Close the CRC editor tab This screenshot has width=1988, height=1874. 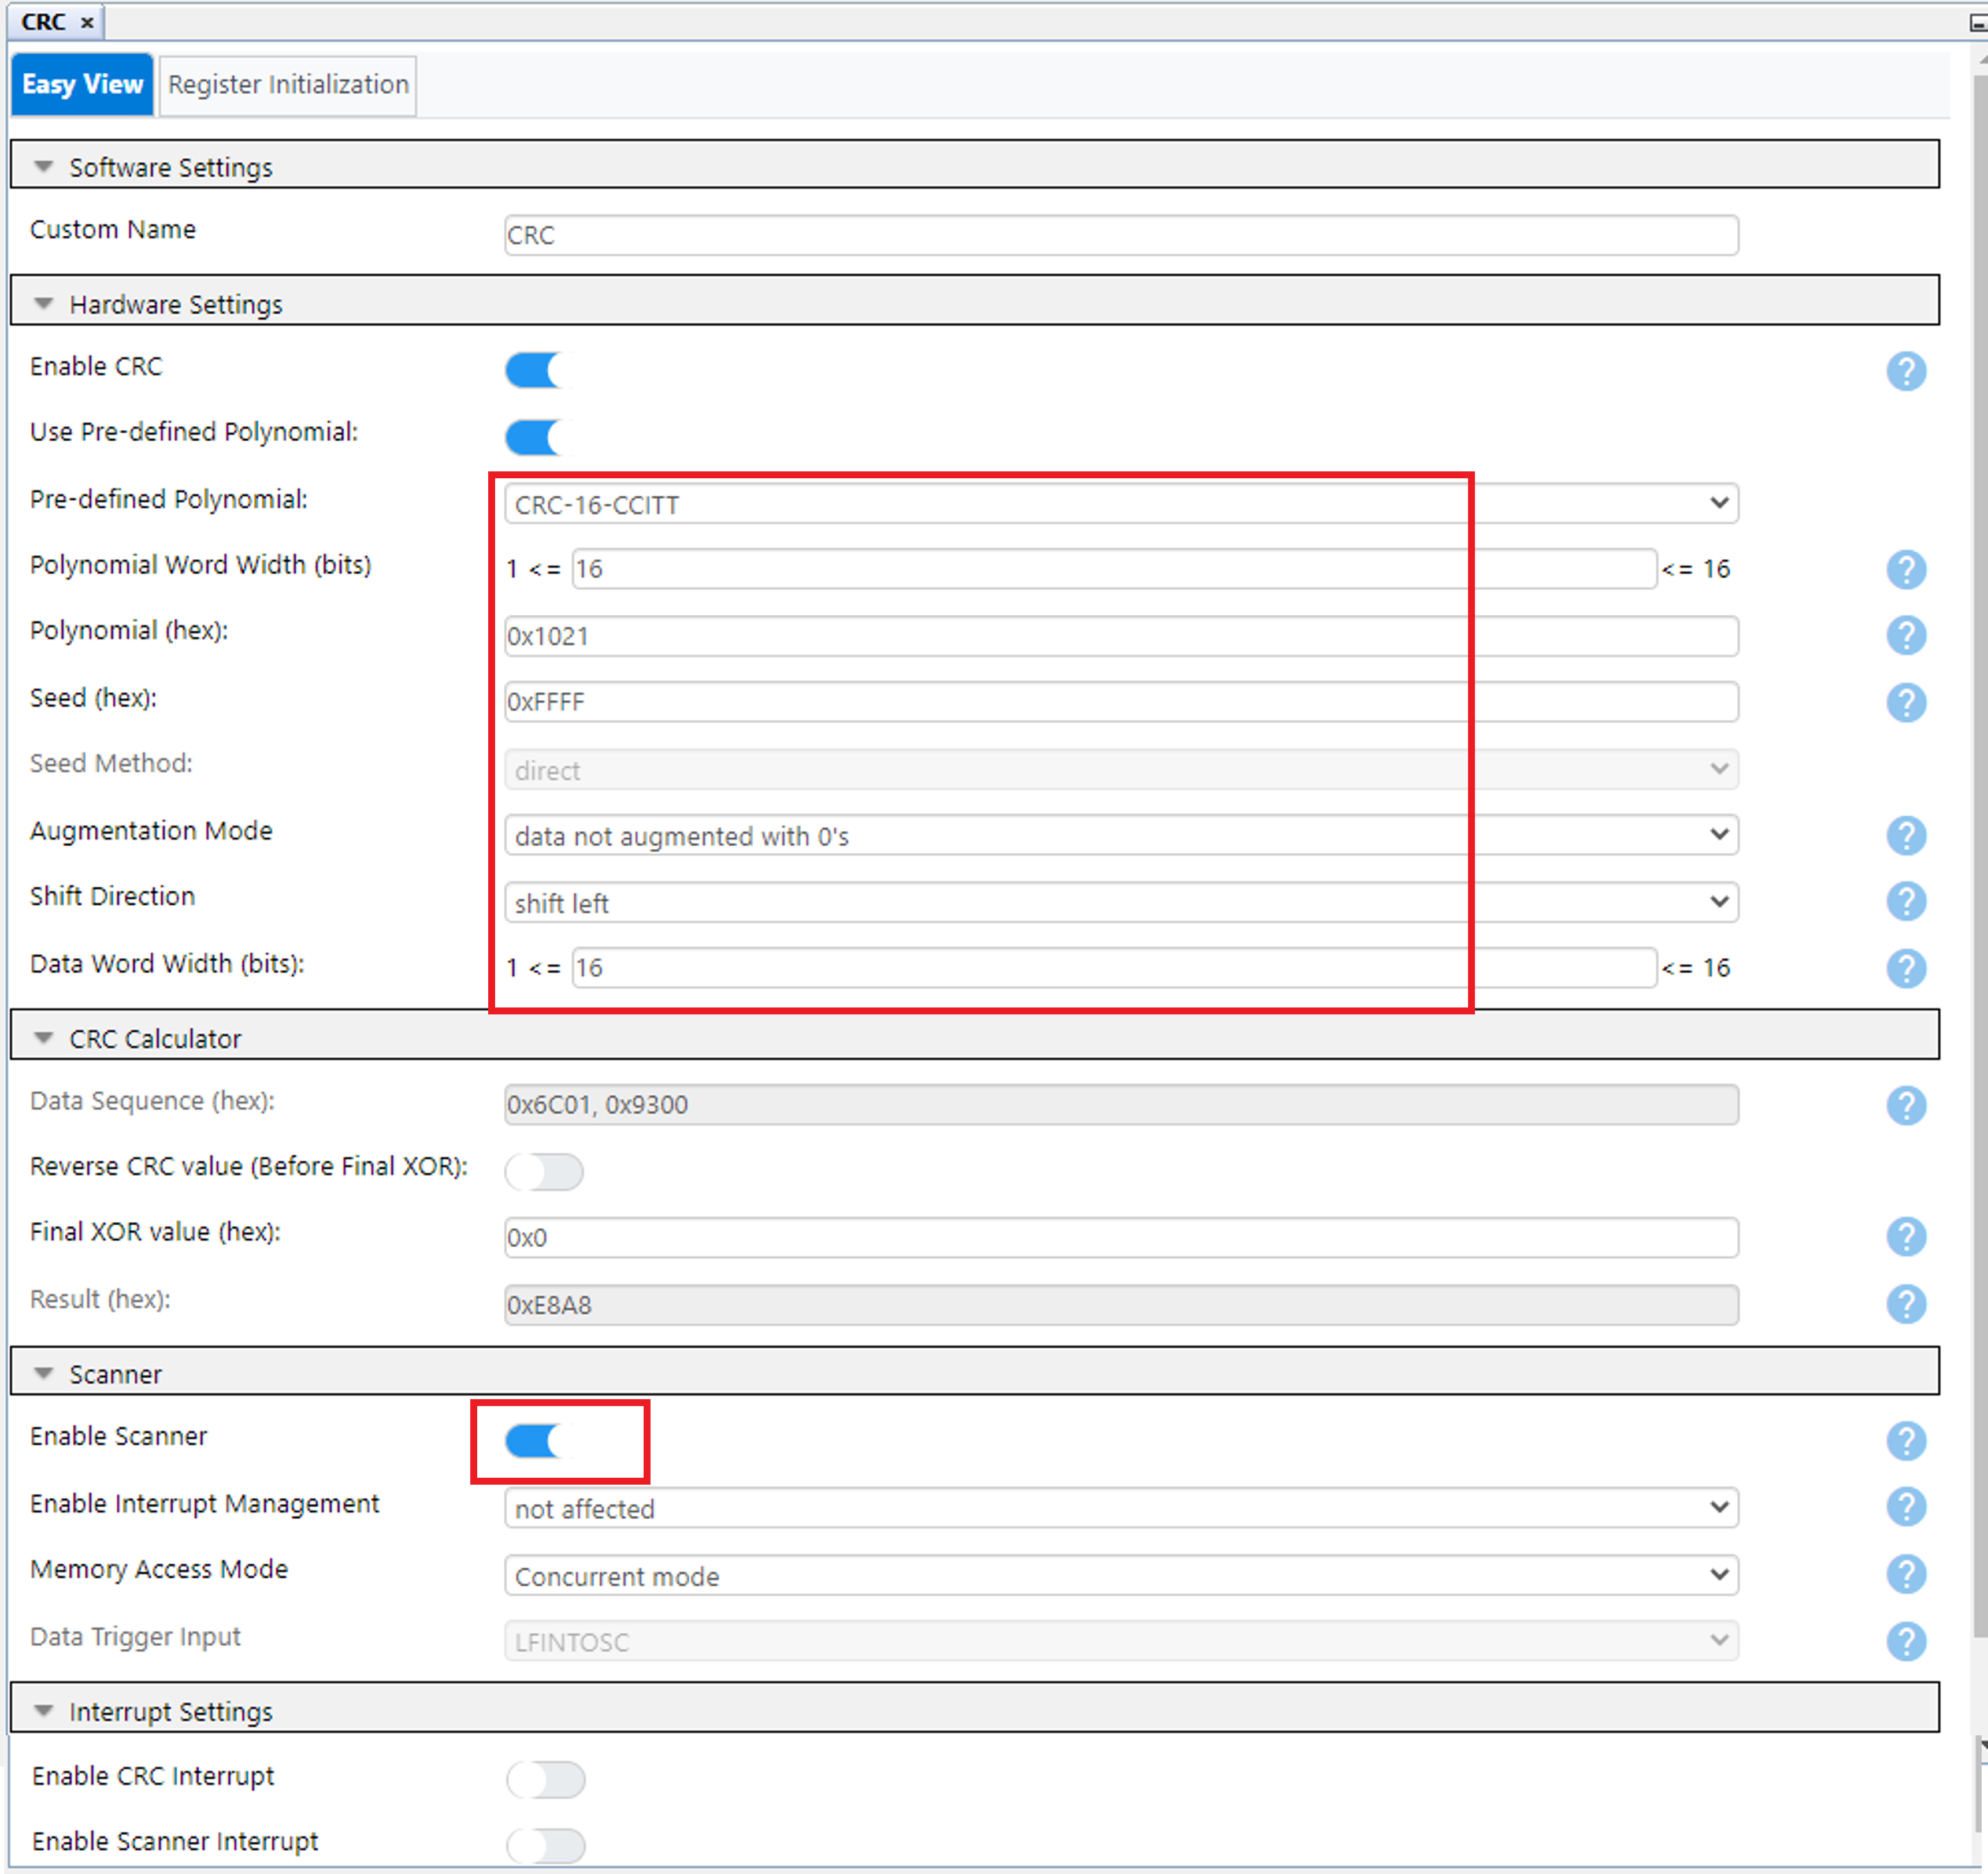click(x=88, y=22)
